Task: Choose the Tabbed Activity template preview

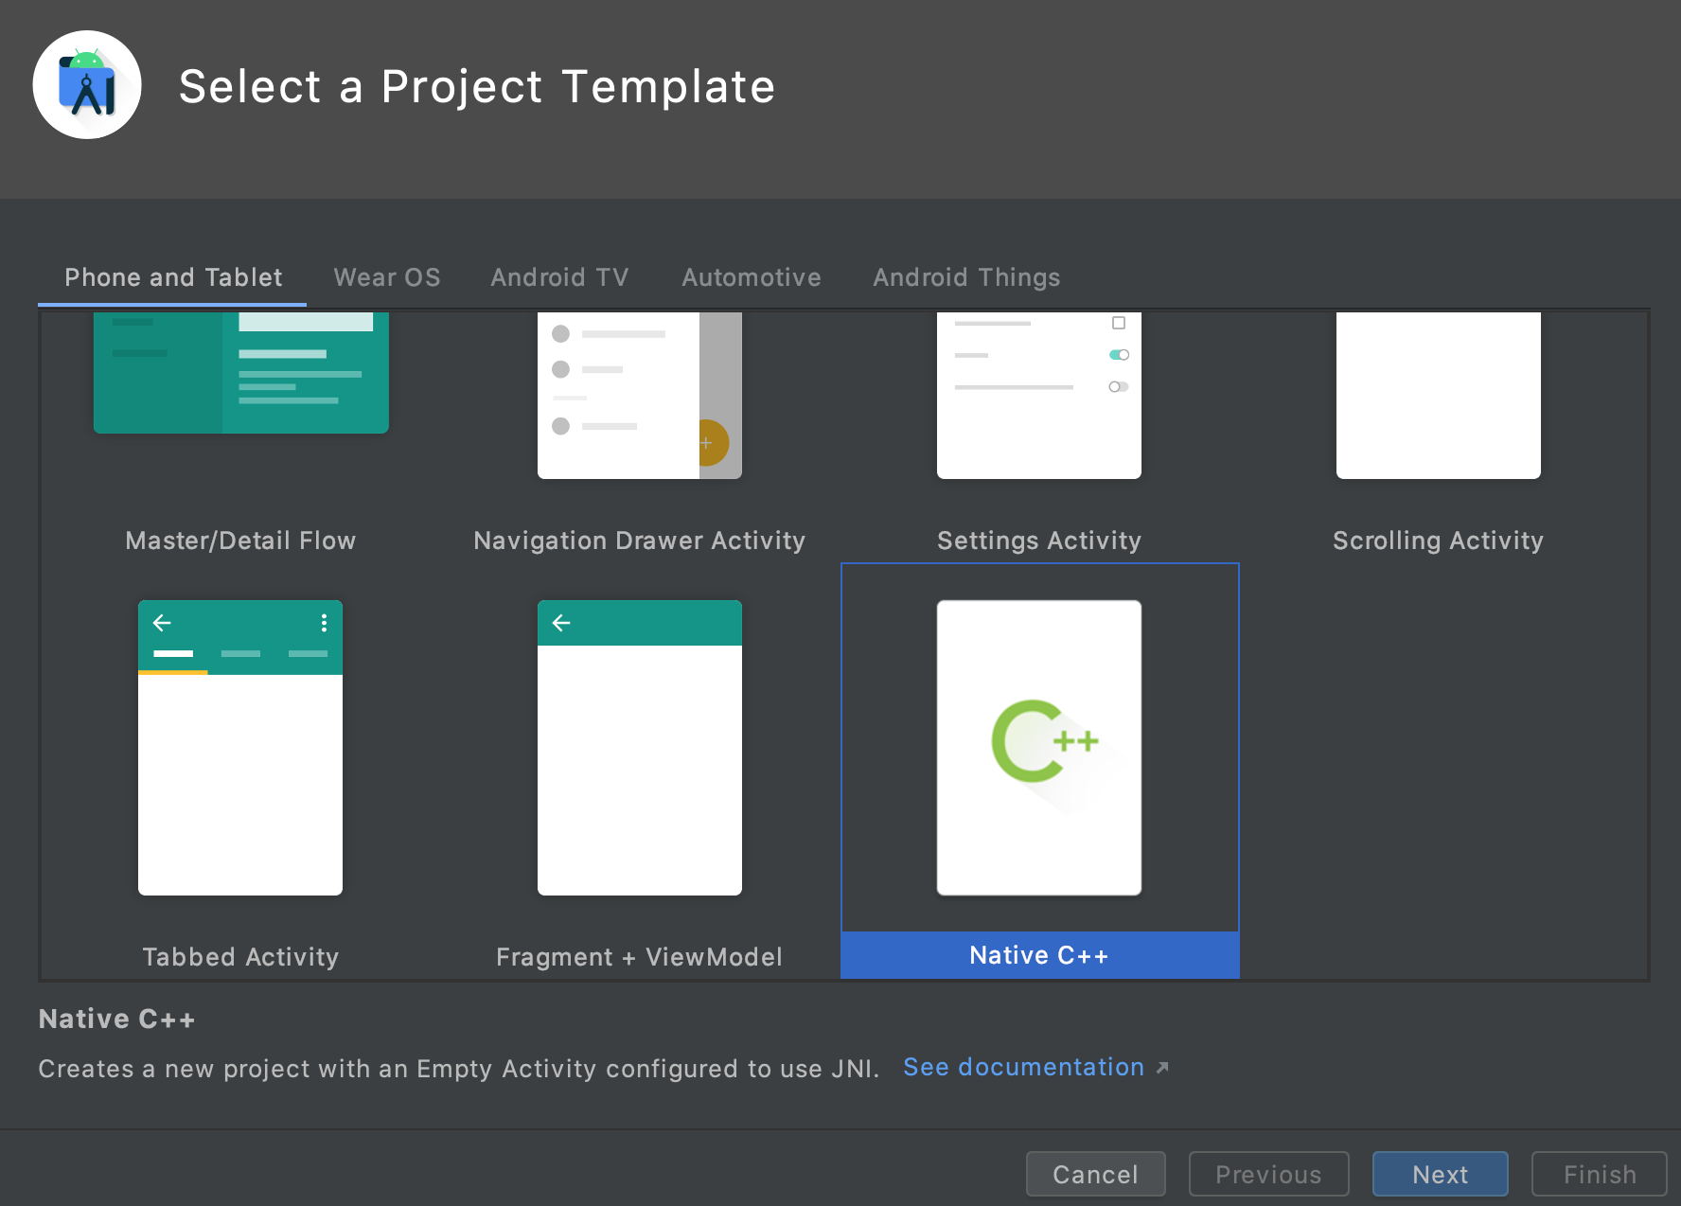Action: (x=240, y=747)
